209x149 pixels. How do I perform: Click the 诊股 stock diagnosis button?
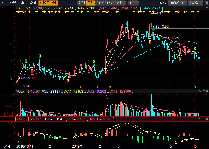(13, 3)
